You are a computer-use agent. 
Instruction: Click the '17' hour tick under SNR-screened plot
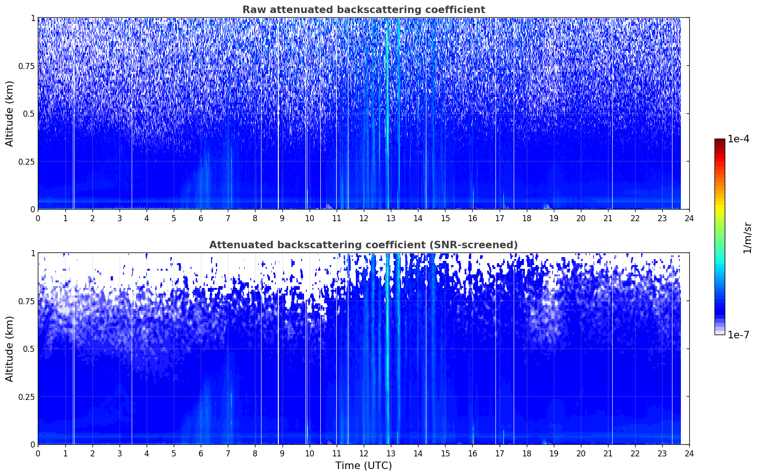(x=499, y=453)
